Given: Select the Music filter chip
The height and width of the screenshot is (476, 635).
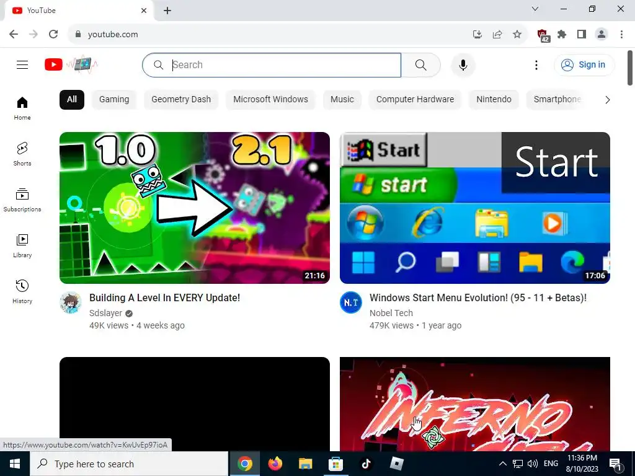Looking at the screenshot, I should [342, 100].
